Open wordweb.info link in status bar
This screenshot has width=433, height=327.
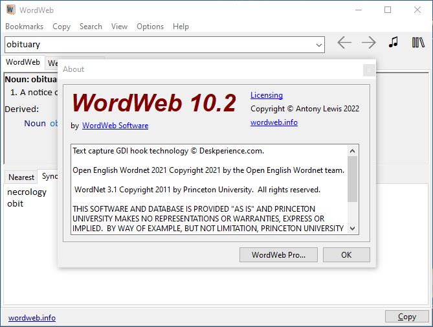click(32, 318)
